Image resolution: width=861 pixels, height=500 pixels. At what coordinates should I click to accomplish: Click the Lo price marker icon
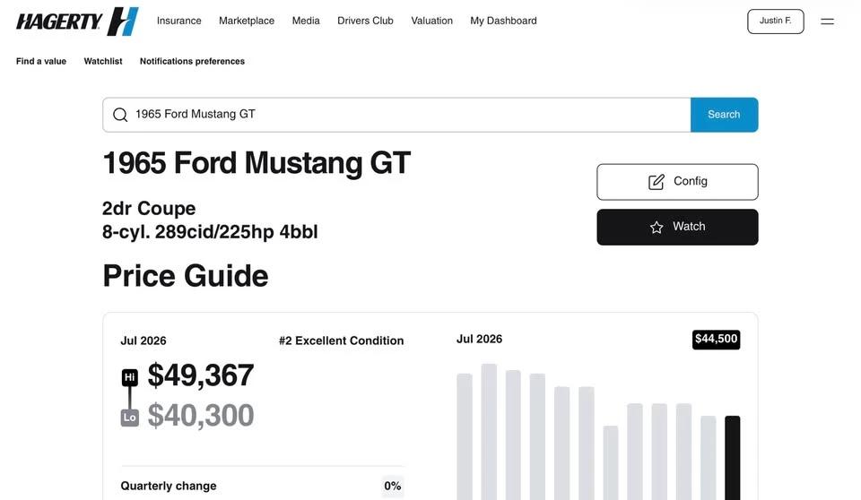(129, 418)
